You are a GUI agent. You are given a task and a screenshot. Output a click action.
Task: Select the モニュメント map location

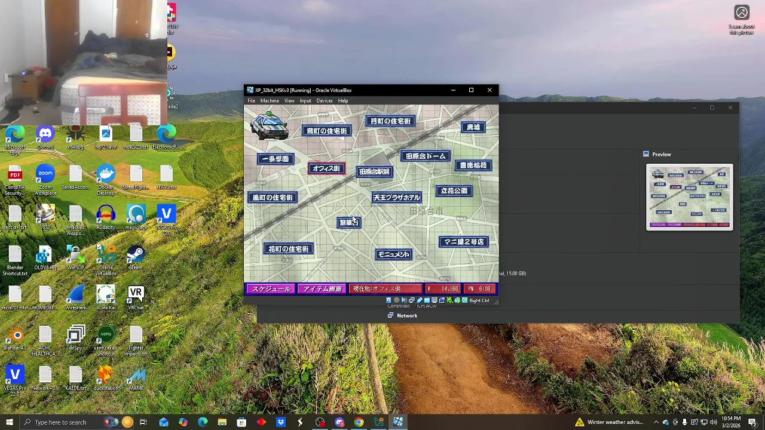pos(394,254)
